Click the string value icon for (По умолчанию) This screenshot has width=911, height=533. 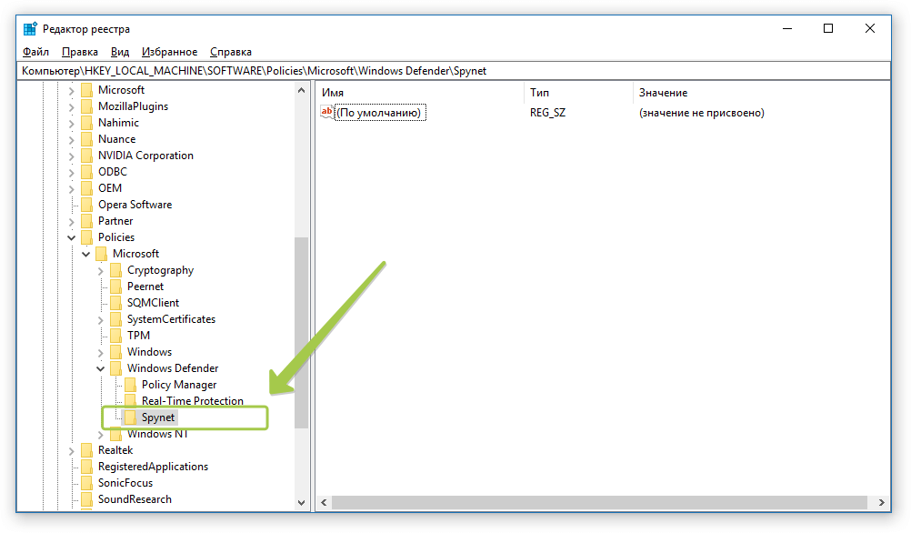[327, 113]
